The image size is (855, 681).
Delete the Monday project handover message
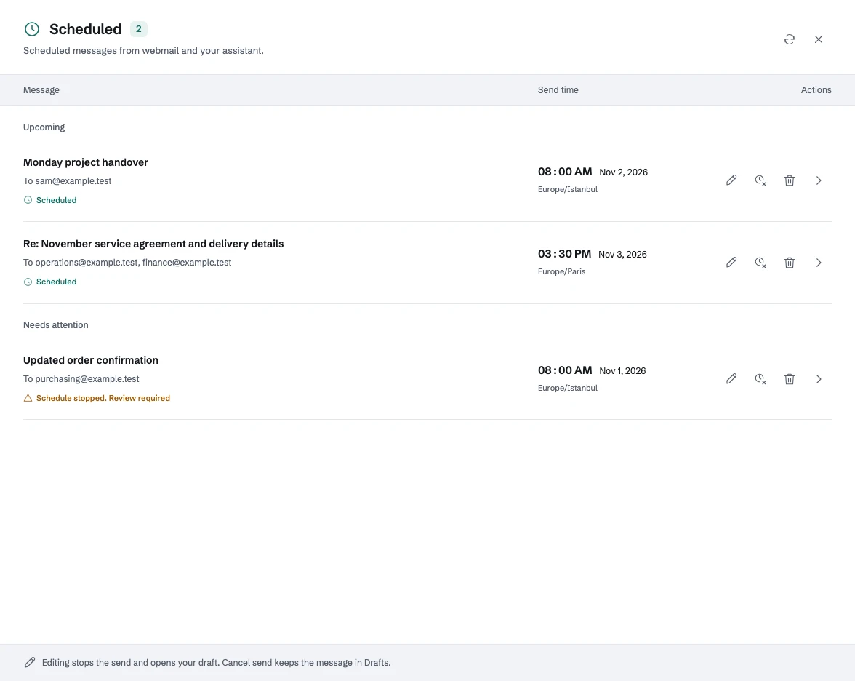tap(789, 180)
